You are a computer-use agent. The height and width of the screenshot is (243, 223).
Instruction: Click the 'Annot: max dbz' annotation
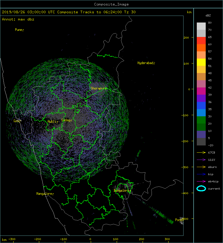point(18,19)
